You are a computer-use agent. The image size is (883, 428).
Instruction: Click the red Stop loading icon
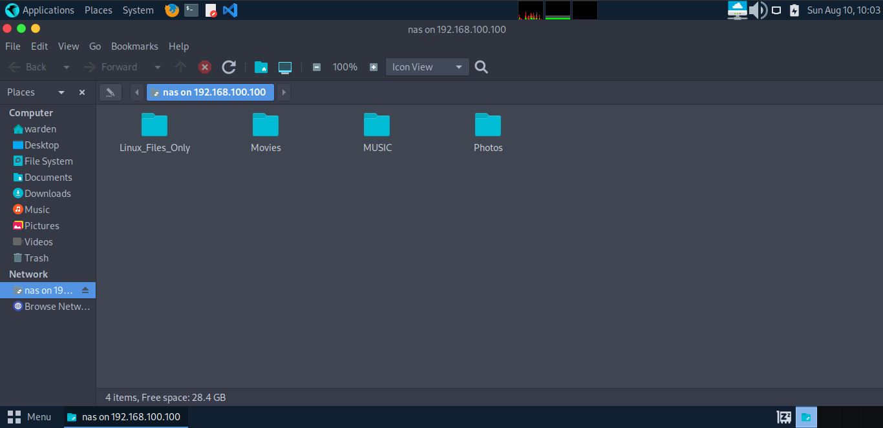tap(205, 67)
